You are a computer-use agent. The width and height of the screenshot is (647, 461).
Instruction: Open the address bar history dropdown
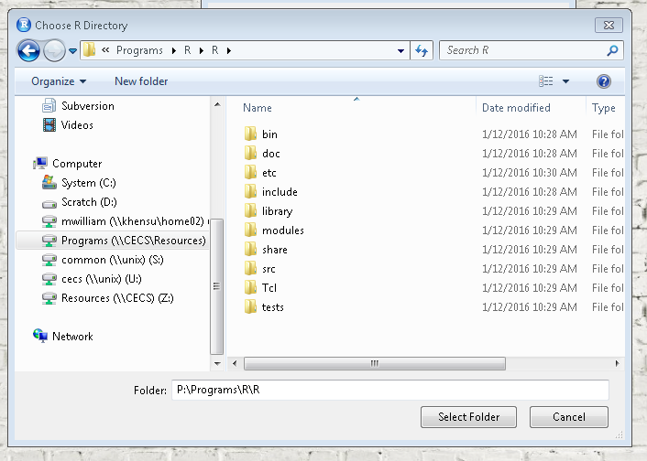(x=400, y=50)
